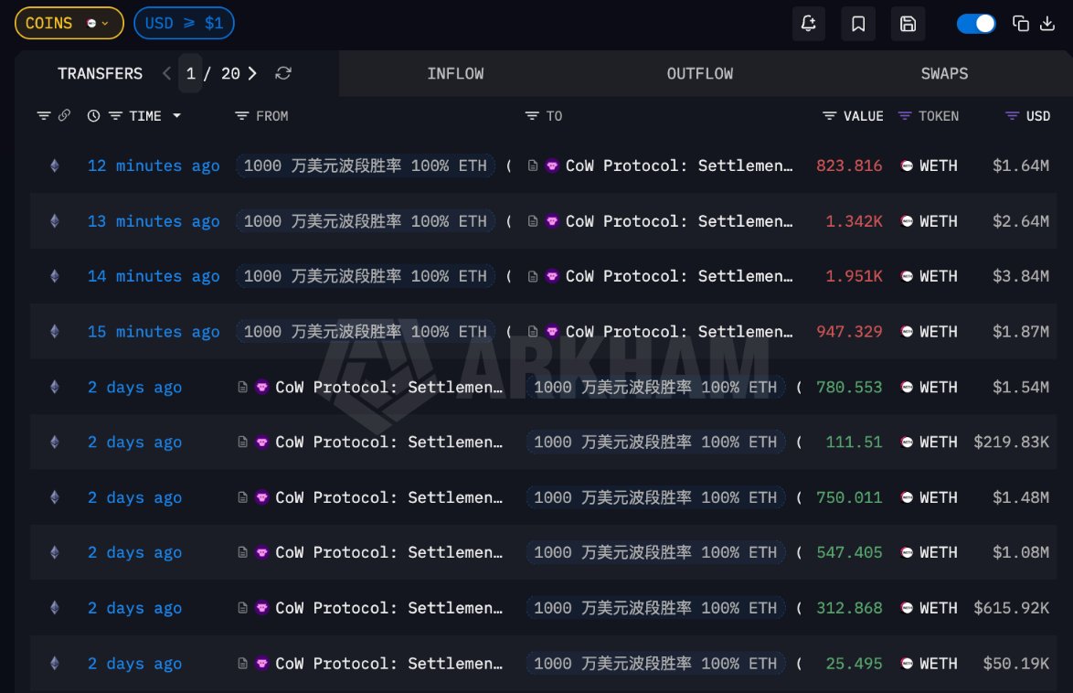Open the 12 minutes ago transaction link

pyautogui.click(x=154, y=165)
